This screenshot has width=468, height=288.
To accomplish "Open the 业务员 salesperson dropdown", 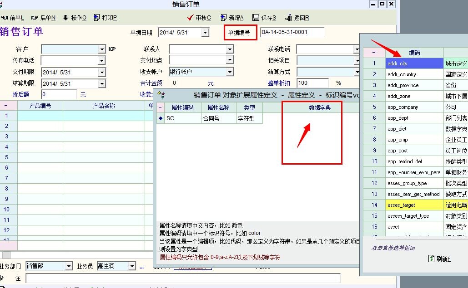I will [132, 266].
